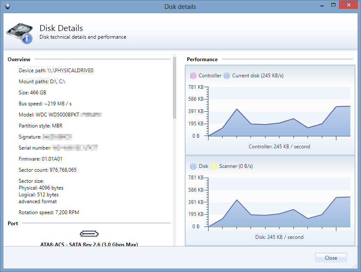Click the pink Controller legend swatch
This screenshot has height=272, width=361.
[193, 76]
